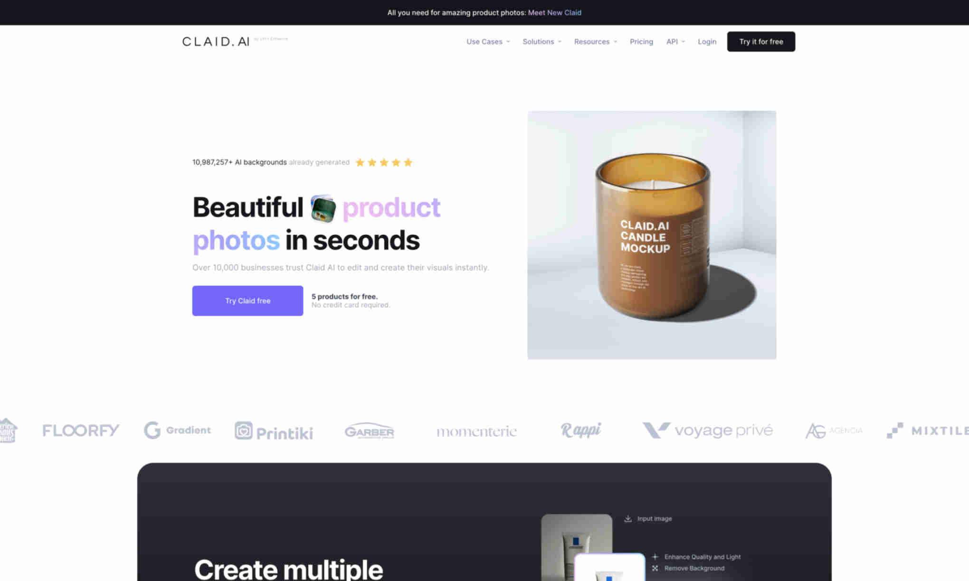Click the Claid.AI logo icon

click(x=215, y=41)
